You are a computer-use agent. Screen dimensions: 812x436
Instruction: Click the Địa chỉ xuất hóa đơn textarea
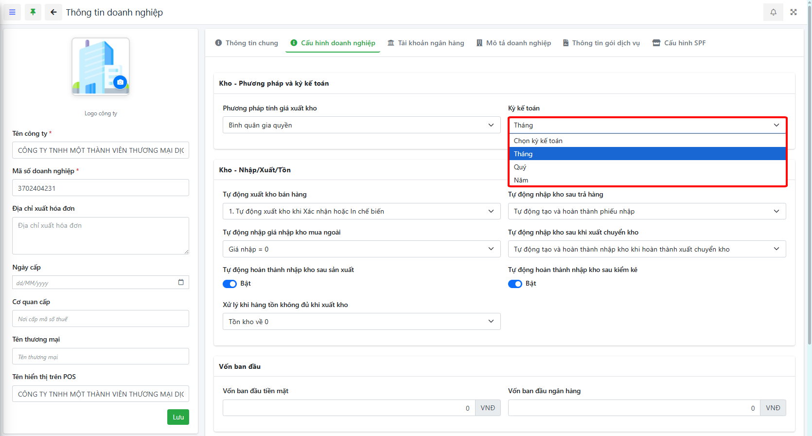[x=100, y=236]
